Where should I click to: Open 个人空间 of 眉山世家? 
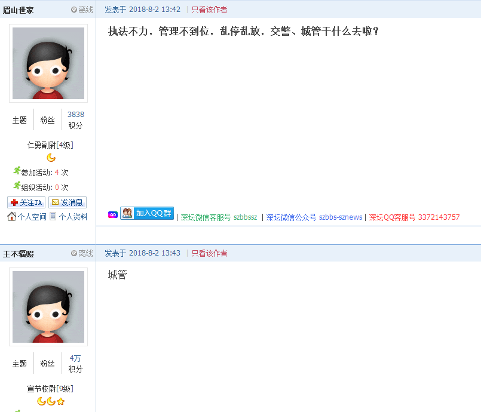(x=32, y=217)
